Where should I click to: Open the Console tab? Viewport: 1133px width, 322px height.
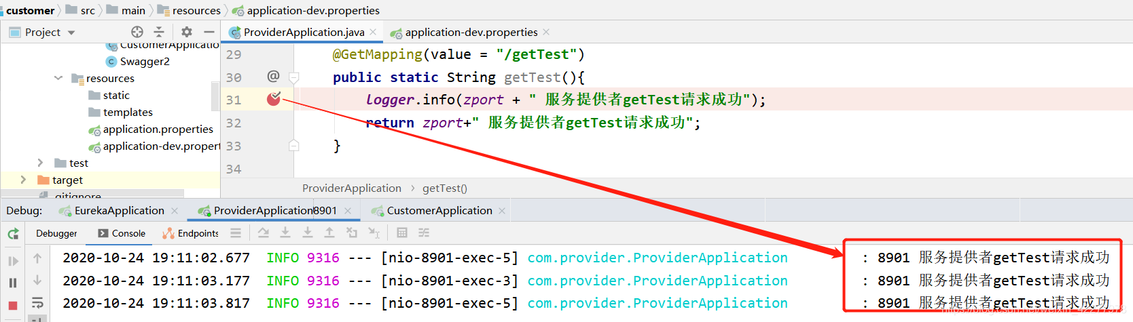tap(122, 233)
